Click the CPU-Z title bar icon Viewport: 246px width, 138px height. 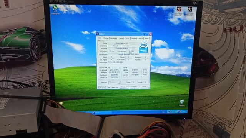(98, 34)
